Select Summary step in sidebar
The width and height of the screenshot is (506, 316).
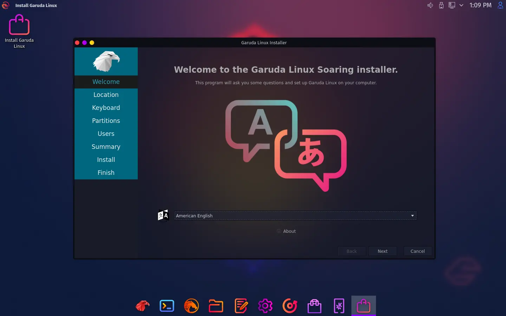point(106,147)
